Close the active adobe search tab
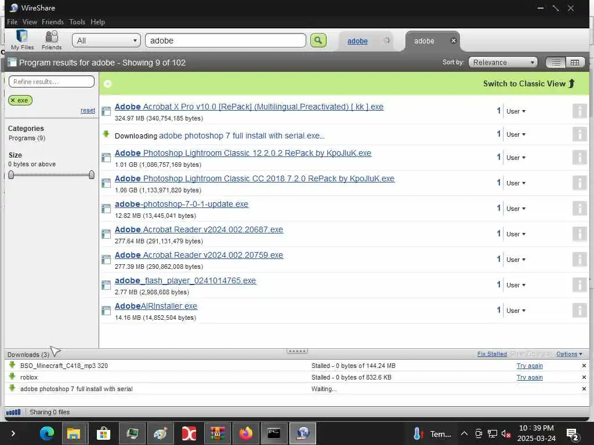 pos(453,41)
